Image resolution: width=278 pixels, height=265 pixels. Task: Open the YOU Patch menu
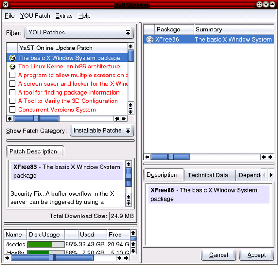(35, 16)
